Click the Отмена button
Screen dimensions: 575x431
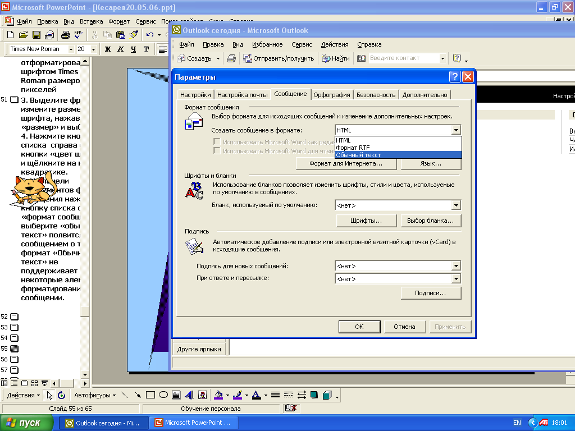coord(404,327)
